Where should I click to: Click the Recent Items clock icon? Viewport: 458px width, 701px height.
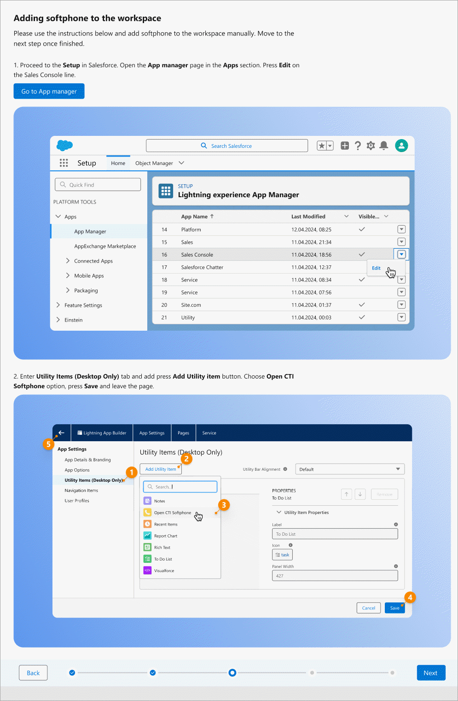(x=147, y=524)
